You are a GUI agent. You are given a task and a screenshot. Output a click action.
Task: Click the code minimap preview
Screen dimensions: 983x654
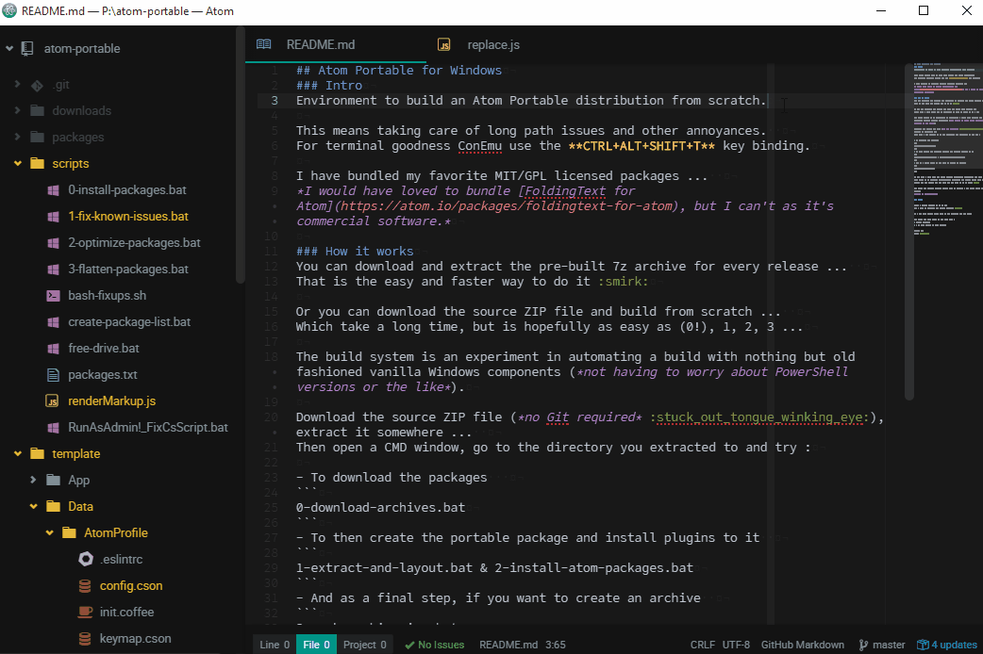pos(947,149)
